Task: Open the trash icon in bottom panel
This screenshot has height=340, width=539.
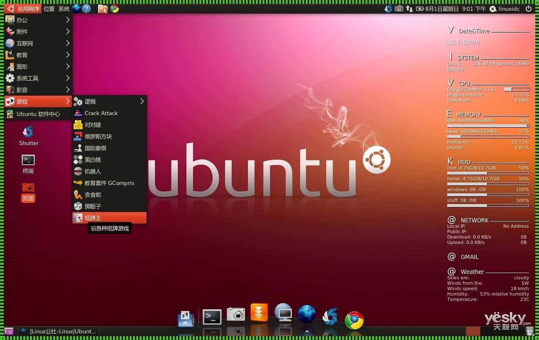Action: (529, 331)
